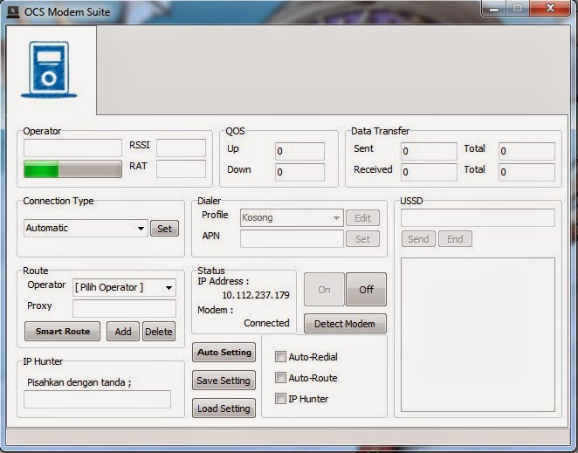Click the Connected modem status text
The height and width of the screenshot is (453, 578).
coord(266,323)
